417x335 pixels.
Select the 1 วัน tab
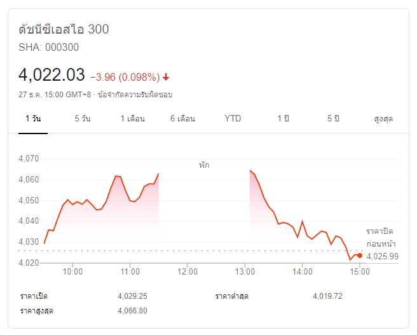[x=34, y=119]
